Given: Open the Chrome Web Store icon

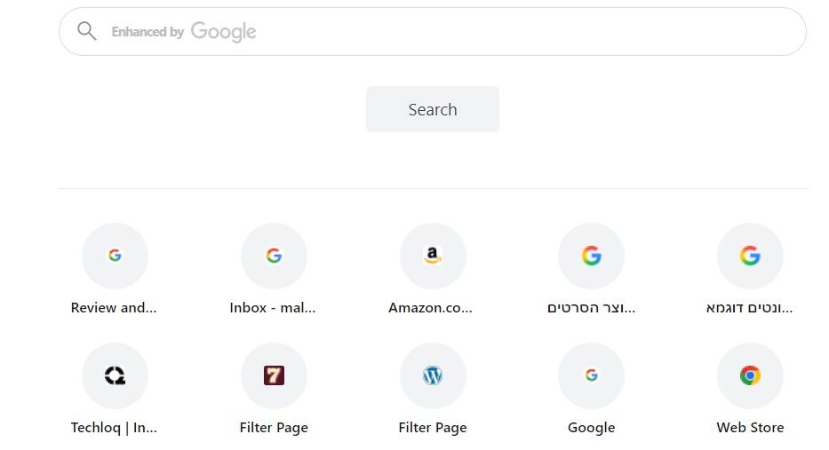Looking at the screenshot, I should (750, 375).
